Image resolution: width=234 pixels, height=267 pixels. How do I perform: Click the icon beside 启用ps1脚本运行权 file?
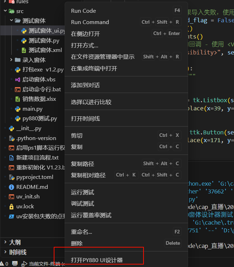[x=11, y=148]
